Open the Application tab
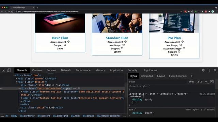Screen dimensions: 218x122 point(116,70)
